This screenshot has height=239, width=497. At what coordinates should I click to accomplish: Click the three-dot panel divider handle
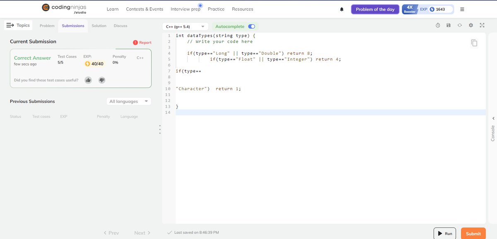[x=159, y=129]
